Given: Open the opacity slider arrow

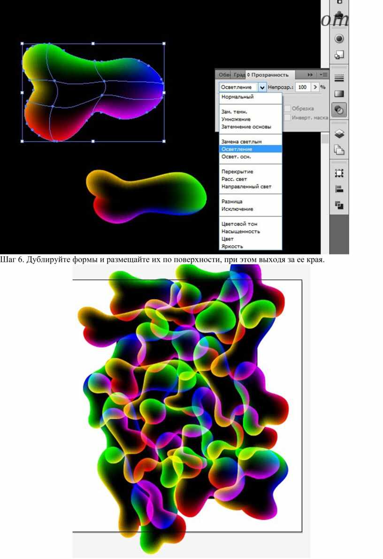Looking at the screenshot, I should tap(315, 87).
